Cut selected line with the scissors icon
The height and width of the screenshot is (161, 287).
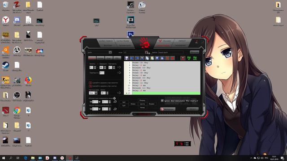click(142, 58)
